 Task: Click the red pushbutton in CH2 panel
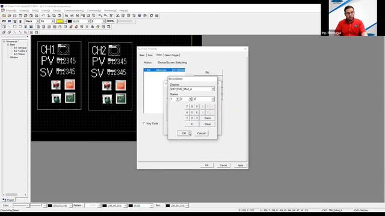click(107, 86)
